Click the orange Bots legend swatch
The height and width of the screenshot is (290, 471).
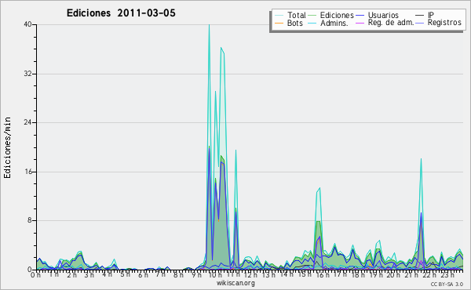[x=279, y=23]
